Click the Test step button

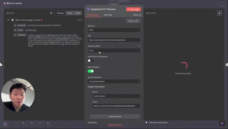pos(133,9)
